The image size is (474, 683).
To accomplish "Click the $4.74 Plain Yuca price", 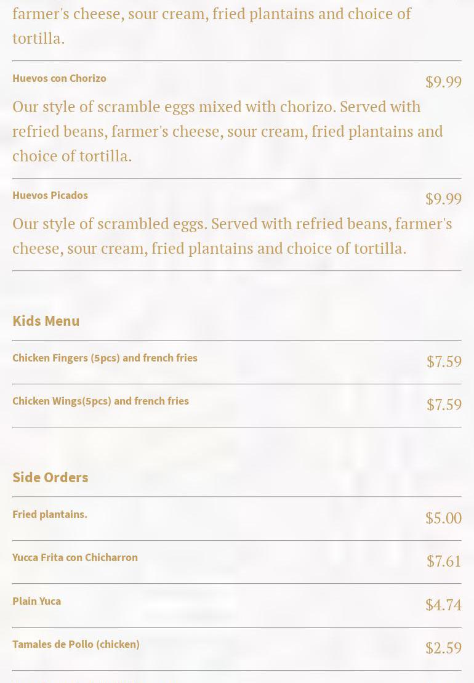I will click(443, 605).
